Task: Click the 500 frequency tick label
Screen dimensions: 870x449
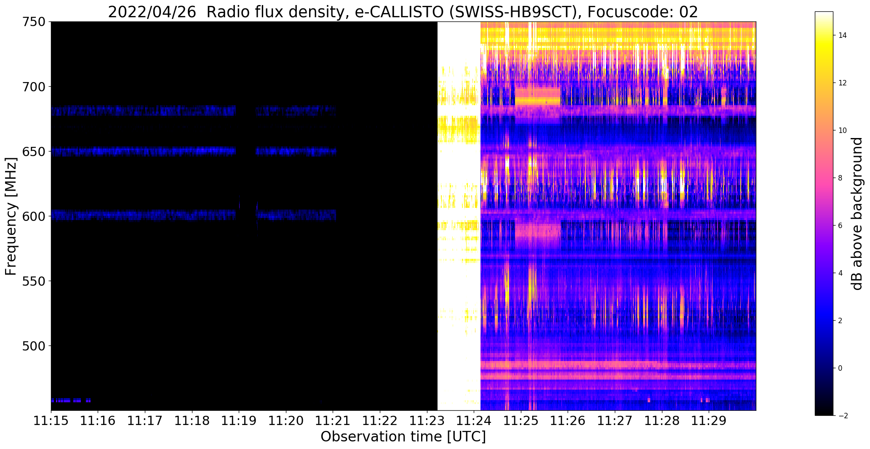Action: click(35, 346)
